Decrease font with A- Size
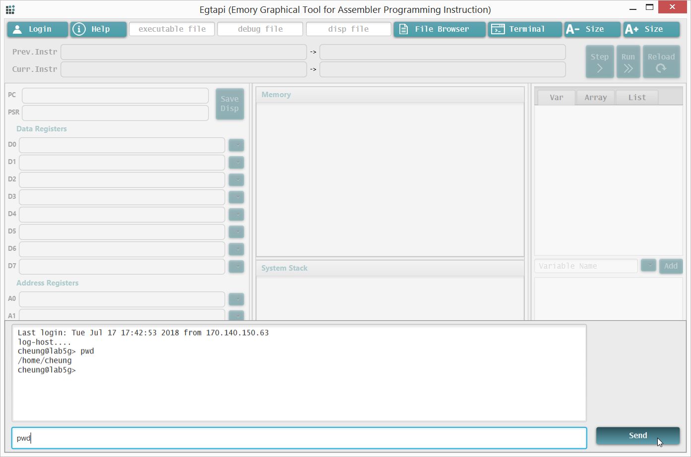Image resolution: width=691 pixels, height=457 pixels. tap(592, 29)
